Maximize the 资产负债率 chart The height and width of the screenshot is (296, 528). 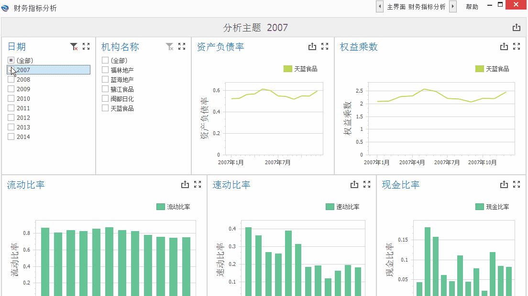pyautogui.click(x=325, y=47)
